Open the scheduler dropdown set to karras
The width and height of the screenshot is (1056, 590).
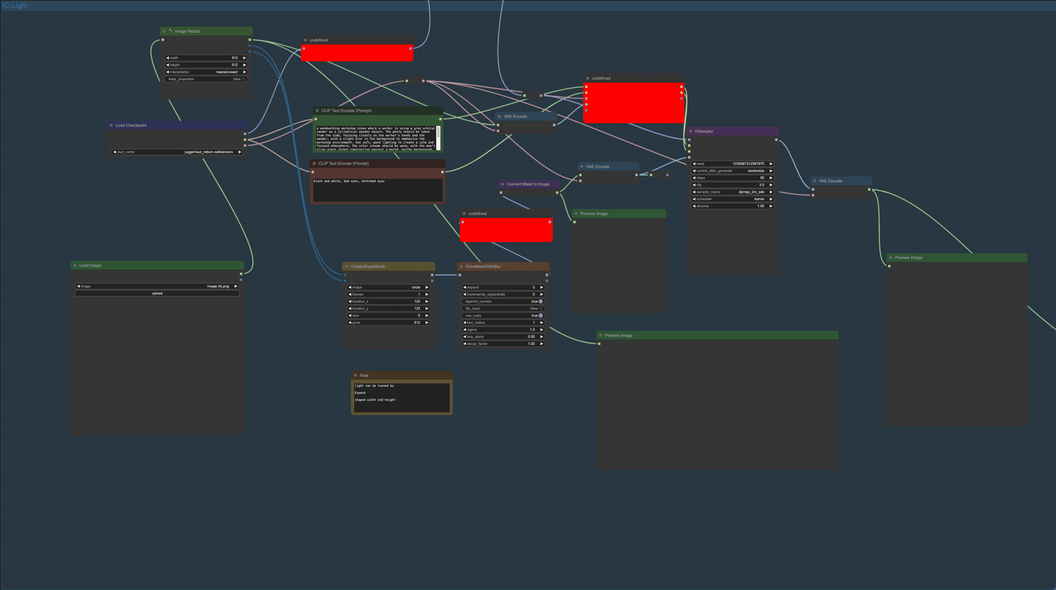[x=732, y=199]
